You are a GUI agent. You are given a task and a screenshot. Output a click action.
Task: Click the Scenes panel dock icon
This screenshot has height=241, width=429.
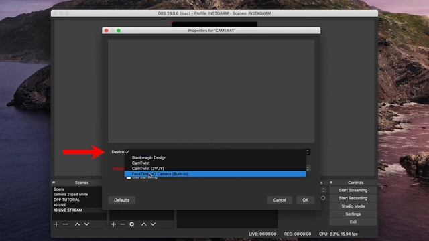(54, 183)
